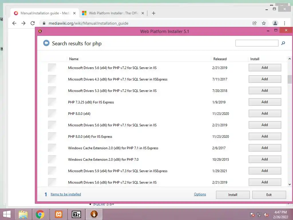Click the Action Center flag tray icon

(252, 214)
